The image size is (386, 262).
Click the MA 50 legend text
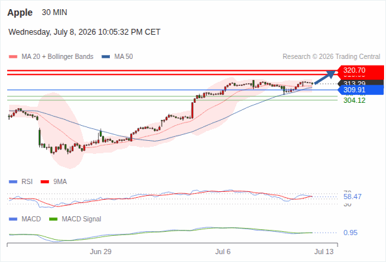point(124,57)
